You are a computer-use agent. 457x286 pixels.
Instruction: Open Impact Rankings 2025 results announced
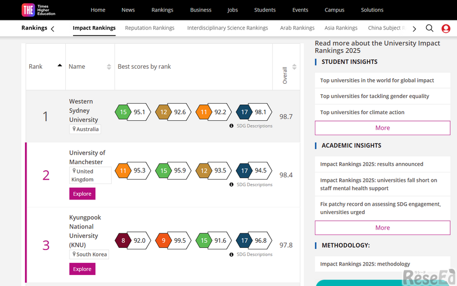(372, 164)
